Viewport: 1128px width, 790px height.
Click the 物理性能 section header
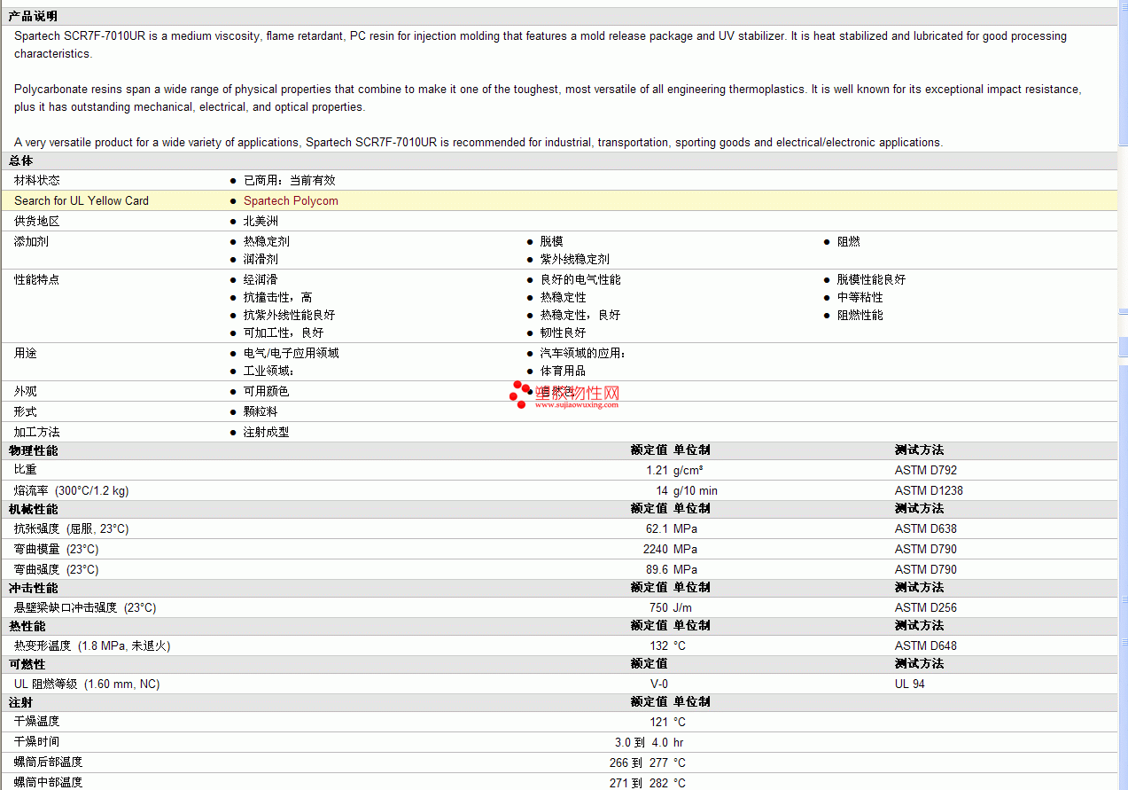coord(33,450)
